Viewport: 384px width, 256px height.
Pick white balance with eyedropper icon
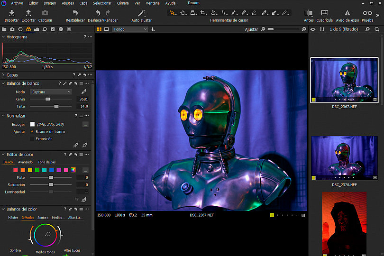(x=84, y=91)
